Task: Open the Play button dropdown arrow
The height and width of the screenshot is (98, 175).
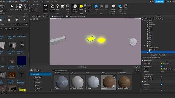Action: point(96,11)
